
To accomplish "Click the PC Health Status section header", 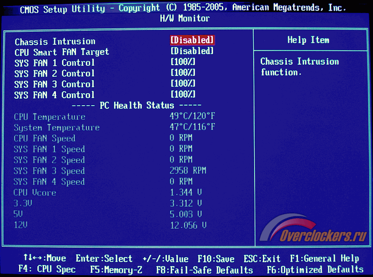I will tap(137, 105).
